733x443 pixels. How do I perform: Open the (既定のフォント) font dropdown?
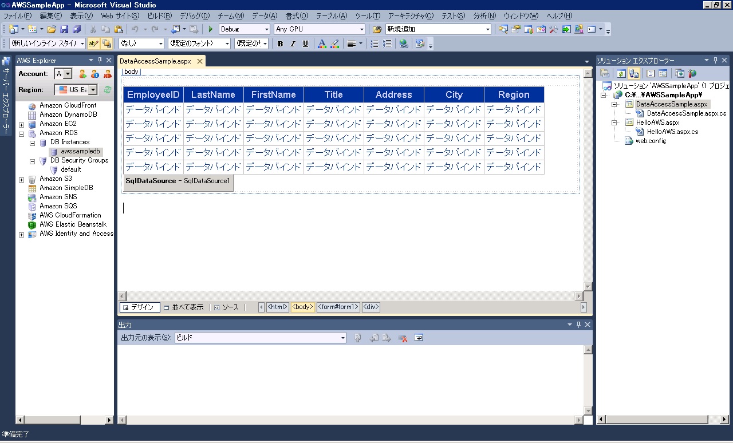click(x=199, y=43)
